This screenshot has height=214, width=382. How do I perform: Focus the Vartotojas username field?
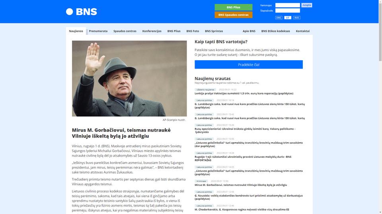click(x=287, y=5)
